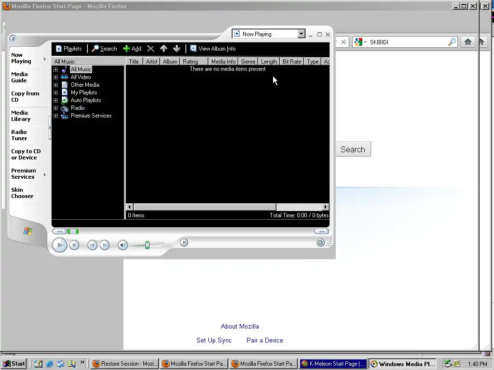Screen dimensions: 494x370
Task: Switch to K-Meleon Start Page taskbar item
Action: coord(333,364)
